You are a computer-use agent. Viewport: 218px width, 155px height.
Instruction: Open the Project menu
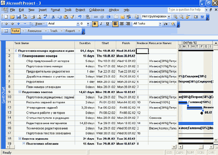(80, 10)
